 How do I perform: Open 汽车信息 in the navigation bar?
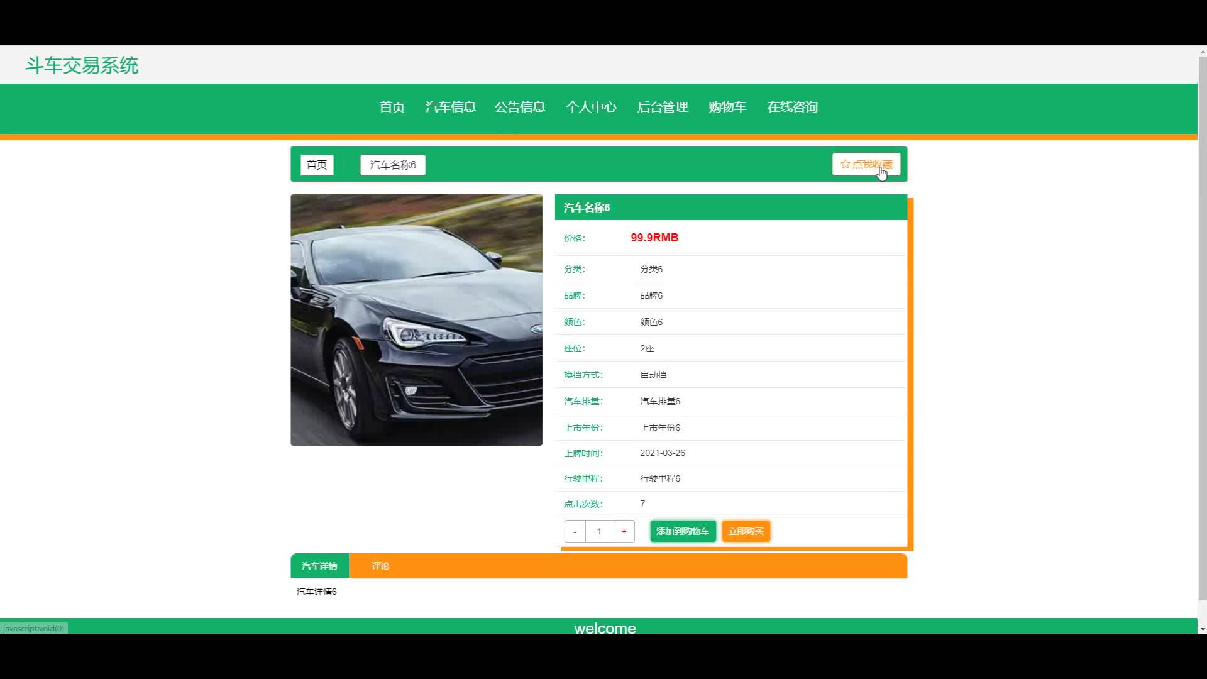pos(450,107)
